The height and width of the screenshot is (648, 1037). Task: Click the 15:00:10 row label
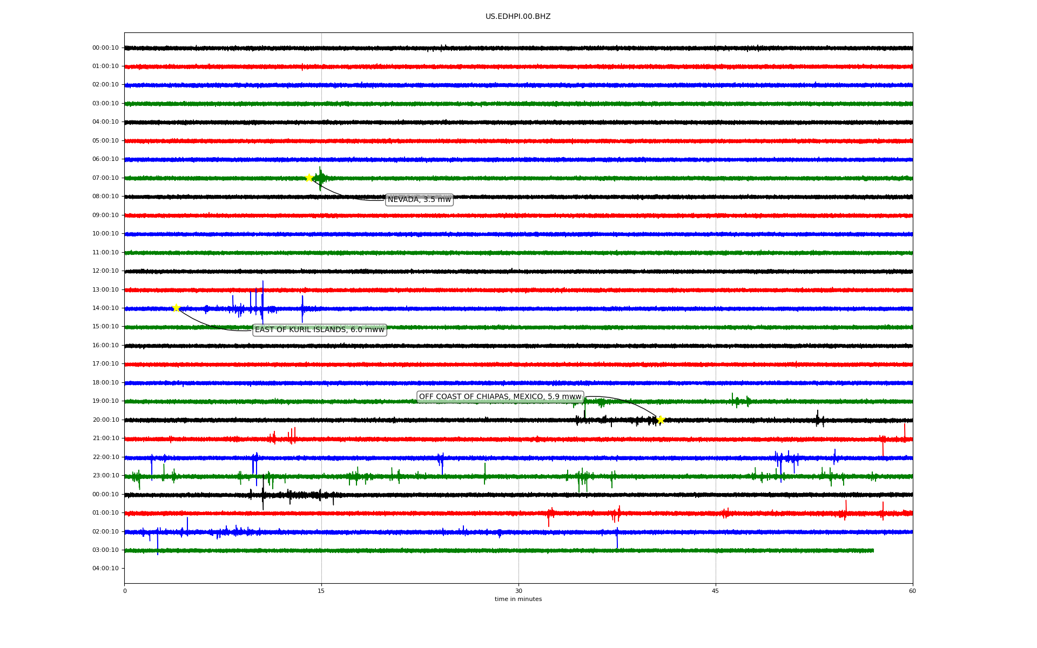coord(105,327)
